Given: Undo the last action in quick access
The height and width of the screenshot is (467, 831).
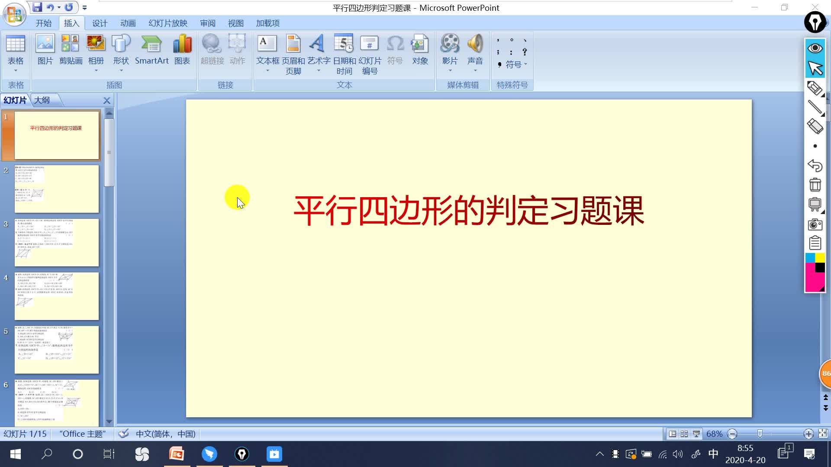Looking at the screenshot, I should (x=50, y=7).
